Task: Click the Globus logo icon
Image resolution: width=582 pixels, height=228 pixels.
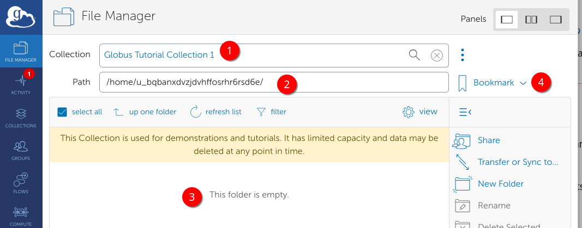Action: pyautogui.click(x=21, y=17)
